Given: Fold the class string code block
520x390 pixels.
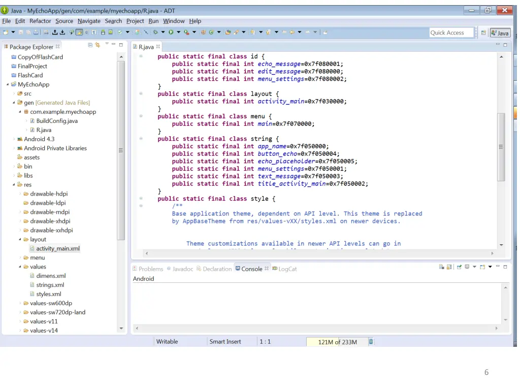Looking at the screenshot, I should 141,139.
